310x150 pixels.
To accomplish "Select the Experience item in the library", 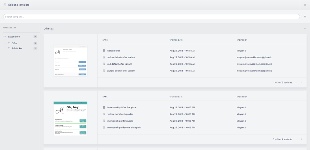I will (x=20, y=36).
